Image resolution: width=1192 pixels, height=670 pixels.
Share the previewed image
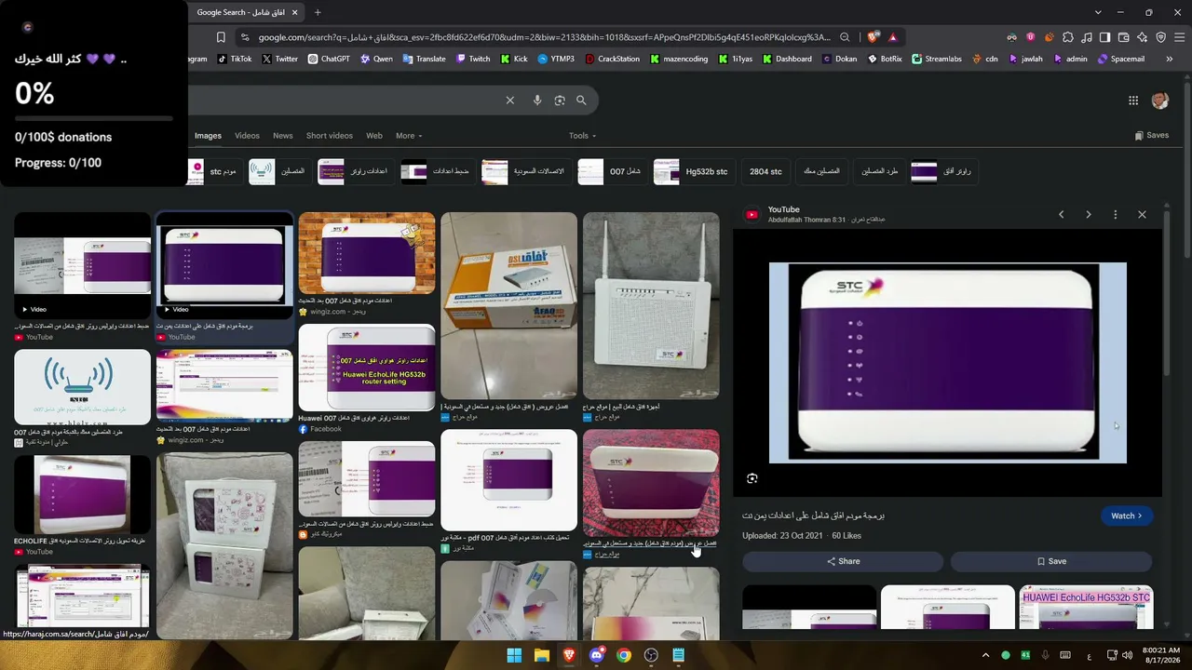[843, 561]
